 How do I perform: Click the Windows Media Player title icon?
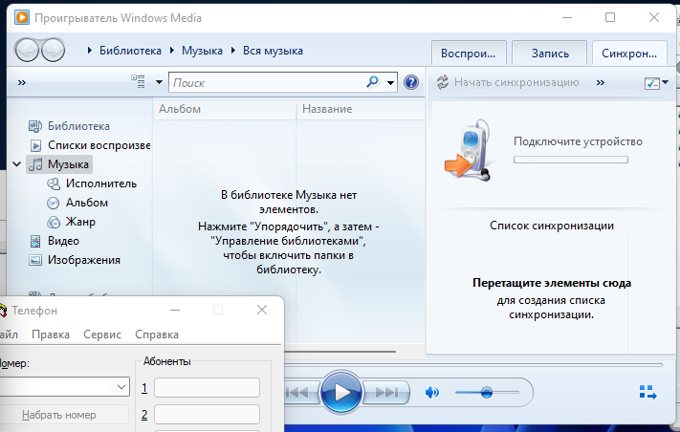point(22,18)
